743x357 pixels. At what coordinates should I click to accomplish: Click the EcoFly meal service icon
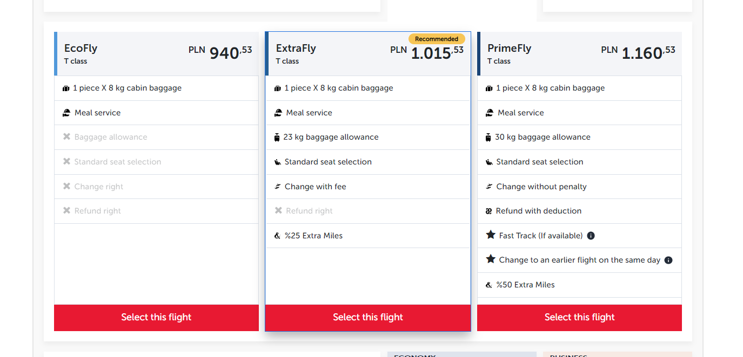(x=66, y=113)
